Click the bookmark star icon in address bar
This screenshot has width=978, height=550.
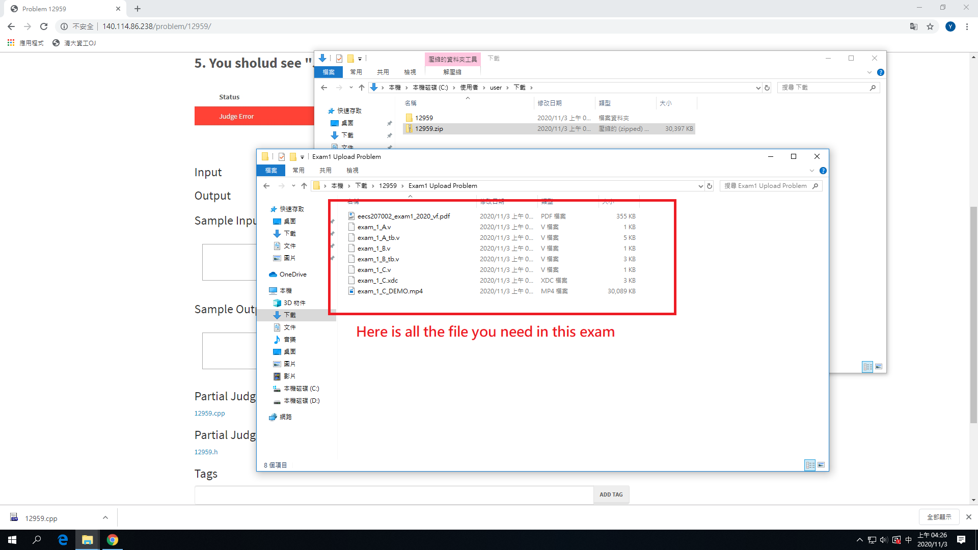click(x=930, y=26)
